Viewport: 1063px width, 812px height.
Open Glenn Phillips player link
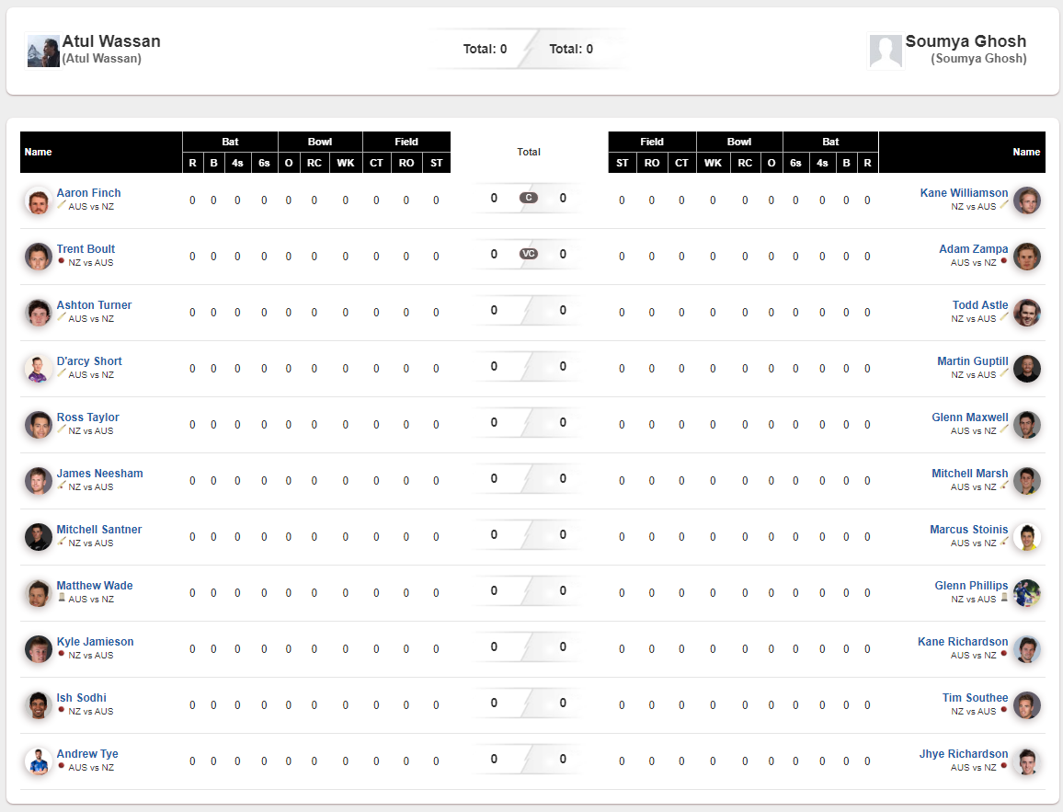coord(971,586)
